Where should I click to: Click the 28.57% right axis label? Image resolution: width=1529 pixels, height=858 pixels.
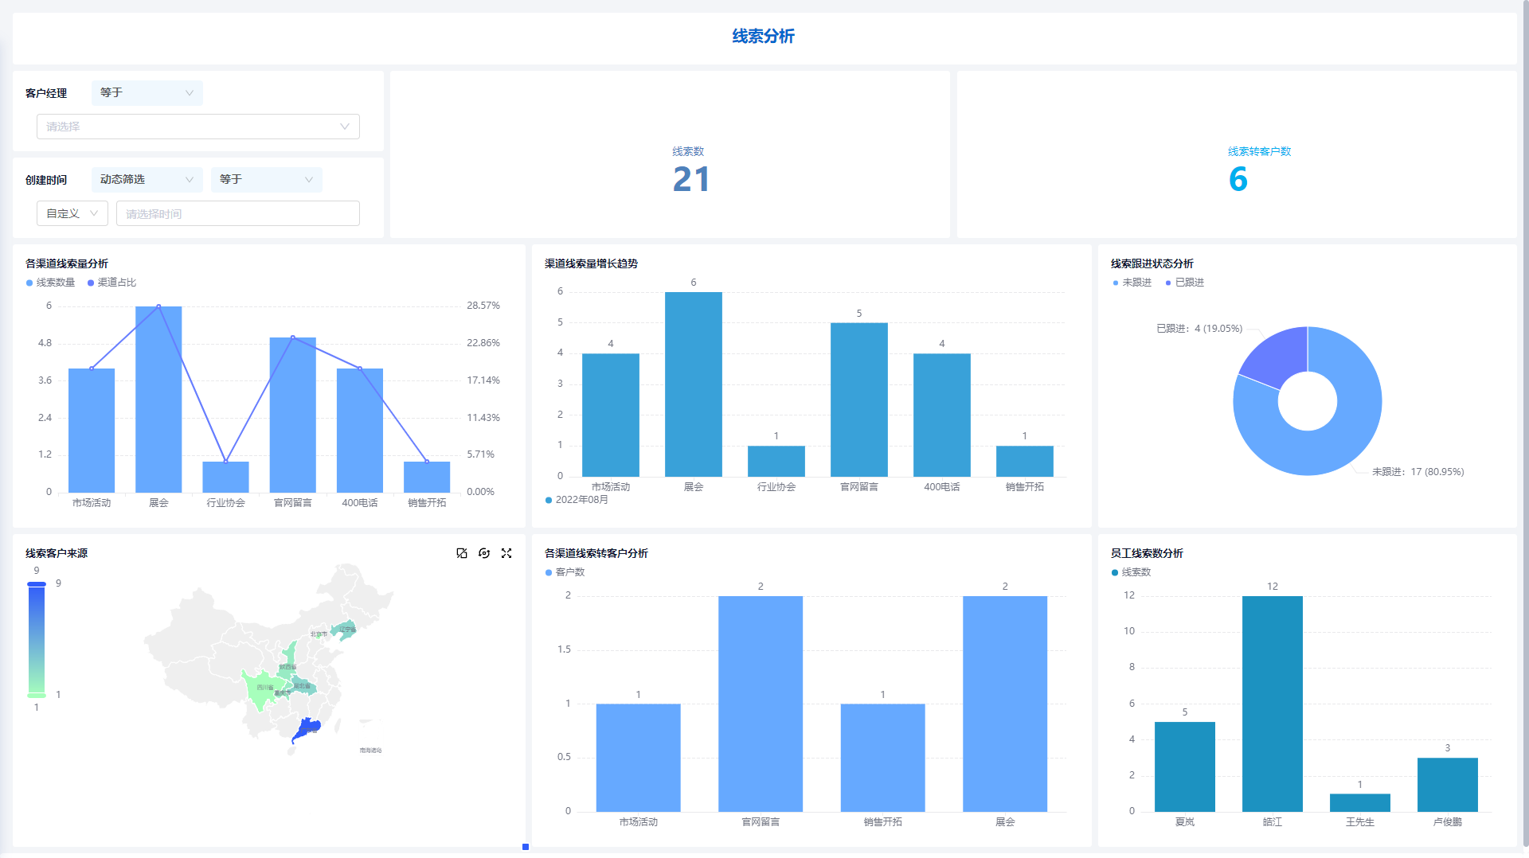pos(483,306)
